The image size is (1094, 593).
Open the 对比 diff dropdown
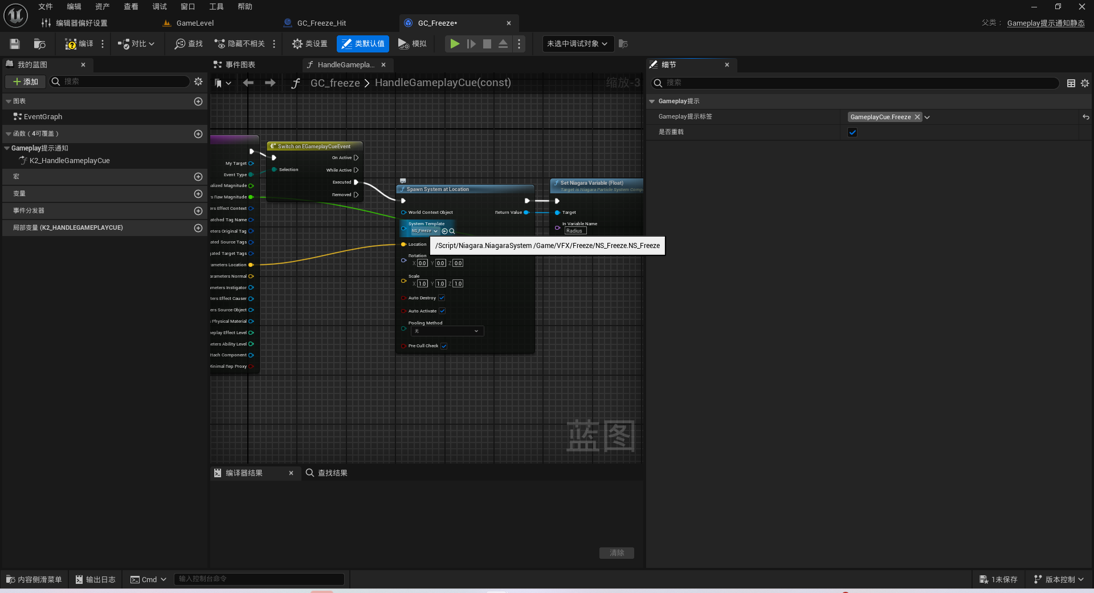tap(136, 44)
